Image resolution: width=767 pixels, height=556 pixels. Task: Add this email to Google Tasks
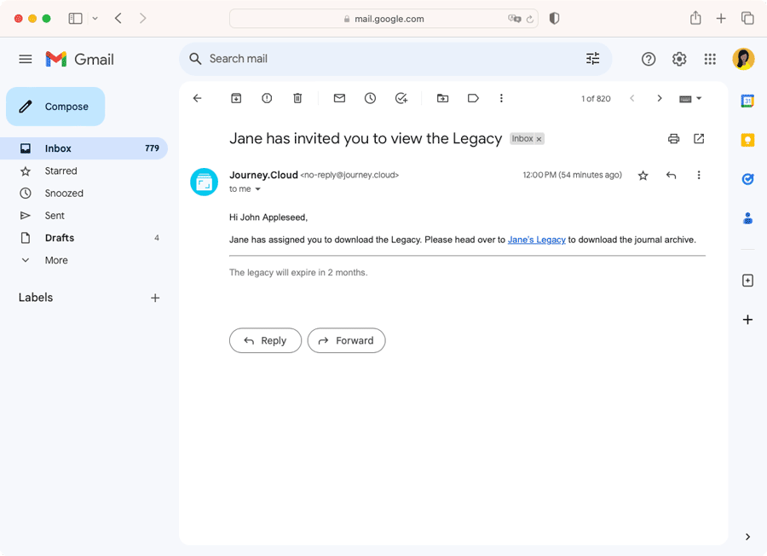click(x=401, y=98)
